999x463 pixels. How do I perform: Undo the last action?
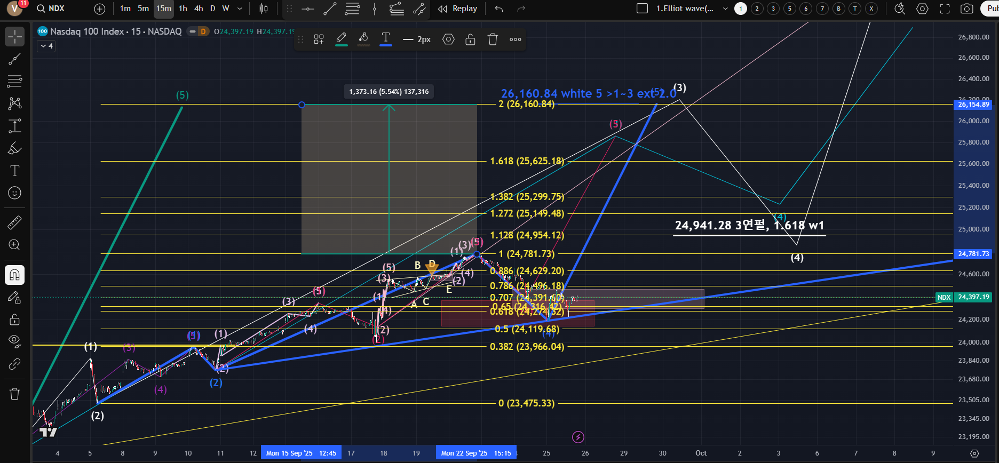click(x=499, y=9)
